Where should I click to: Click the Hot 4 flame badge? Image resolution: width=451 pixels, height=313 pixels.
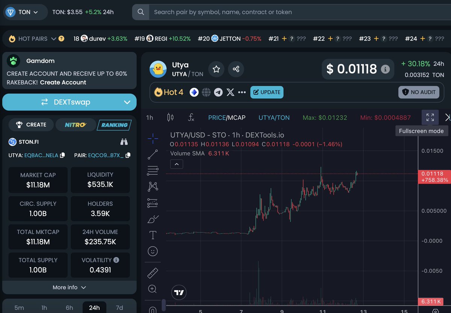(x=169, y=92)
